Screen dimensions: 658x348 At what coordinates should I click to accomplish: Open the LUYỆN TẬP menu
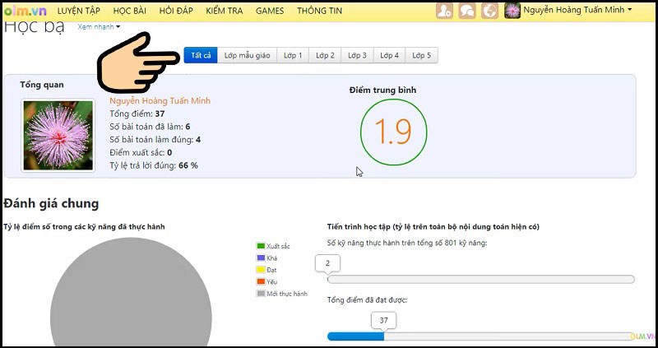79,11
